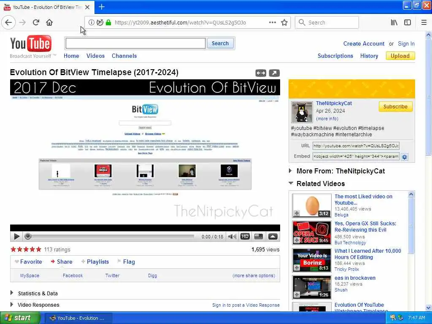Open TheNitpickyCat avatar thumbnail
The image size is (432, 324).
point(302,112)
